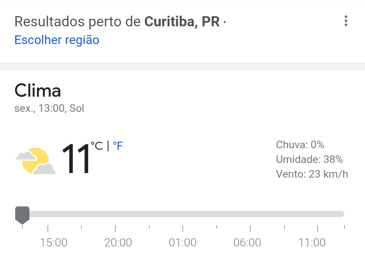Image resolution: width=365 pixels, height=255 pixels.
Task: Click the partly sunny weather icon
Action: pos(35,161)
